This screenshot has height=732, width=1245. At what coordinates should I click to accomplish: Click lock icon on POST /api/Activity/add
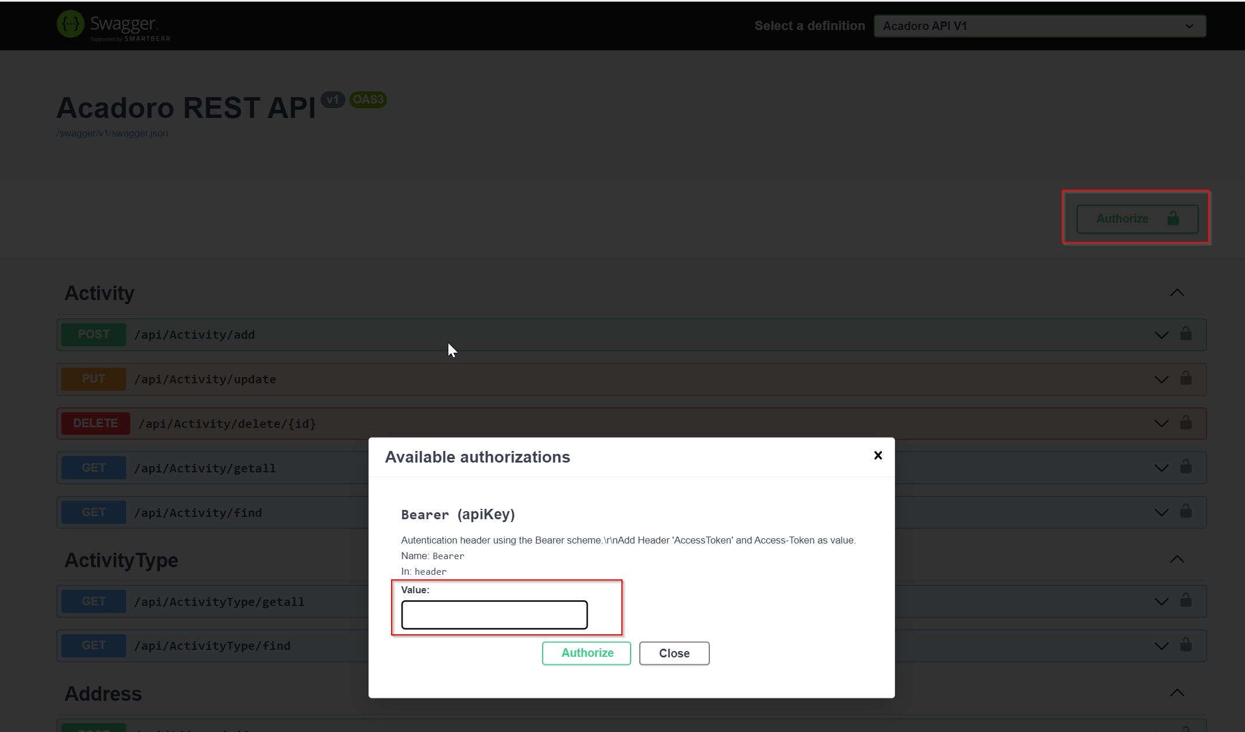click(x=1186, y=334)
